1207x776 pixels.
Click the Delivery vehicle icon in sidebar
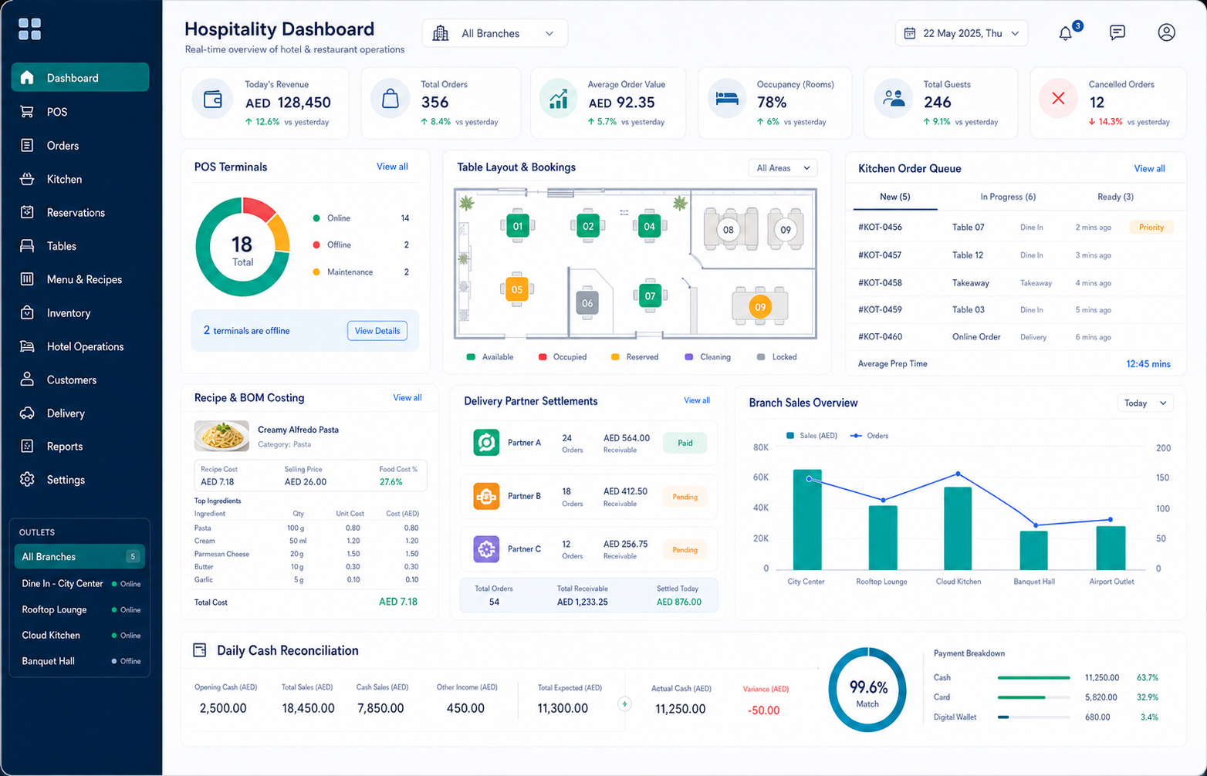[27, 413]
